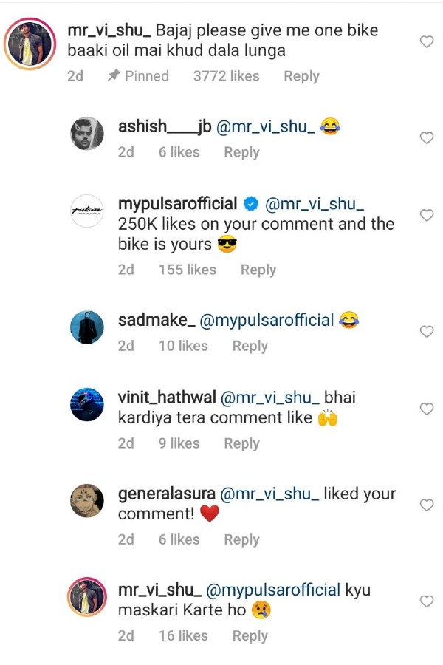Open generalasura's profile avatar
443x665 pixels.
point(86,500)
